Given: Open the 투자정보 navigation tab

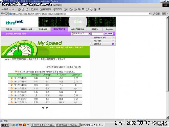Looking at the screenshot, I should pyautogui.click(x=95, y=29).
